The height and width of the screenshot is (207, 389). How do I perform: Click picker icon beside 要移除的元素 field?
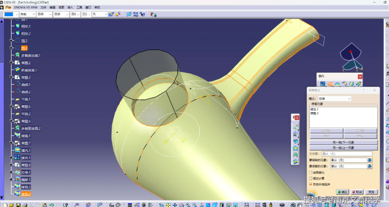[369, 160]
